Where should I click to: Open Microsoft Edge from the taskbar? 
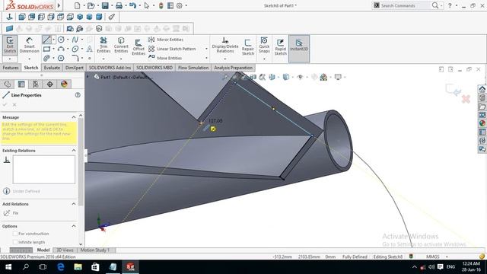pos(61,267)
